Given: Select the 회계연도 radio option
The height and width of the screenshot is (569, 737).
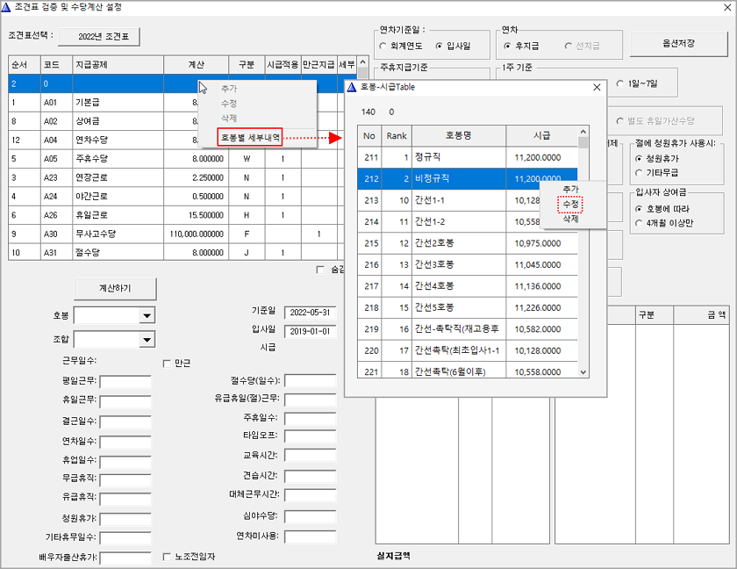Looking at the screenshot, I should pos(383,45).
